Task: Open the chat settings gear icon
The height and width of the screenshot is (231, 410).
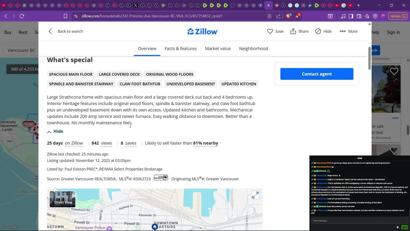Action: [398, 227]
